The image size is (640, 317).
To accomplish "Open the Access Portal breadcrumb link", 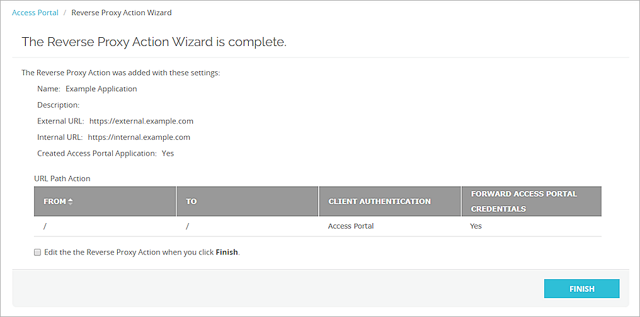I will pos(35,13).
